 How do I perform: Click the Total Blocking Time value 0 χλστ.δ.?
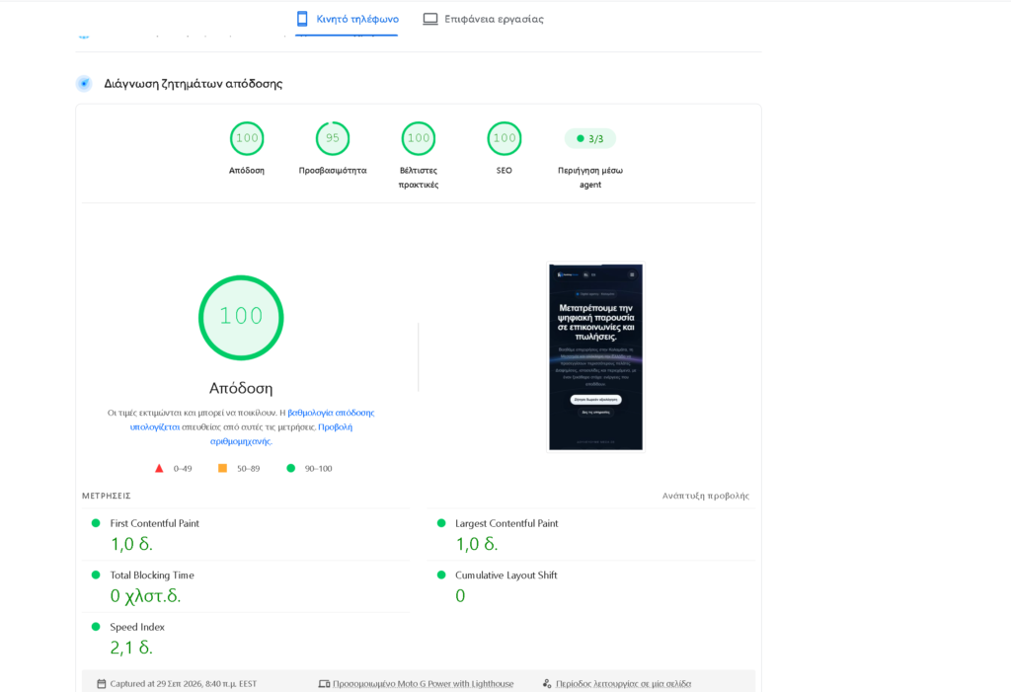[145, 596]
